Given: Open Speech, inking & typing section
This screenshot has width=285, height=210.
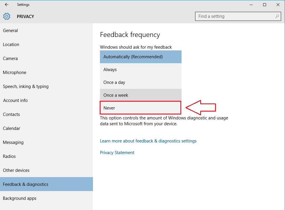Looking at the screenshot, I should [46, 87].
